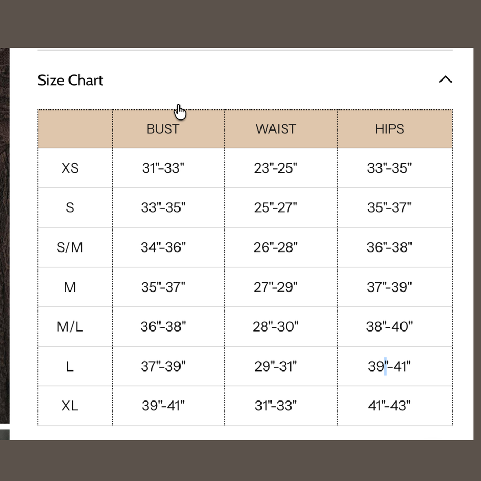This screenshot has height=481, width=481.
Task: Click the XL size row label
Action: (x=70, y=406)
